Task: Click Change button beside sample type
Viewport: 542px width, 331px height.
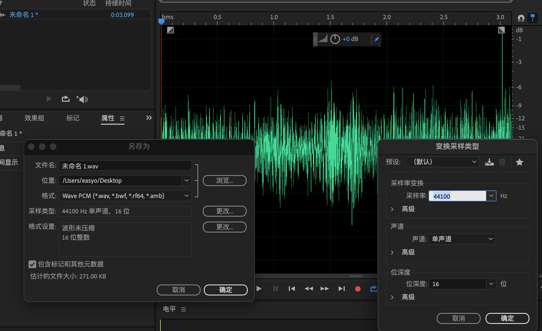Action: pos(224,211)
